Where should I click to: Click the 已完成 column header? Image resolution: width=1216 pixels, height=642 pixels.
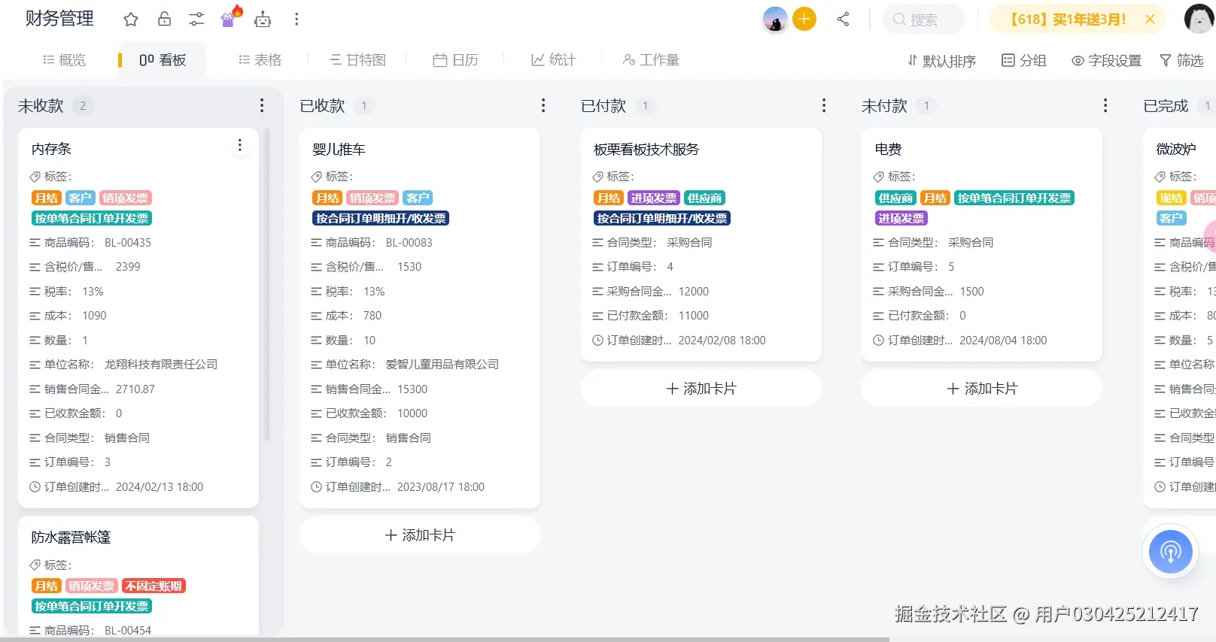tap(1166, 106)
